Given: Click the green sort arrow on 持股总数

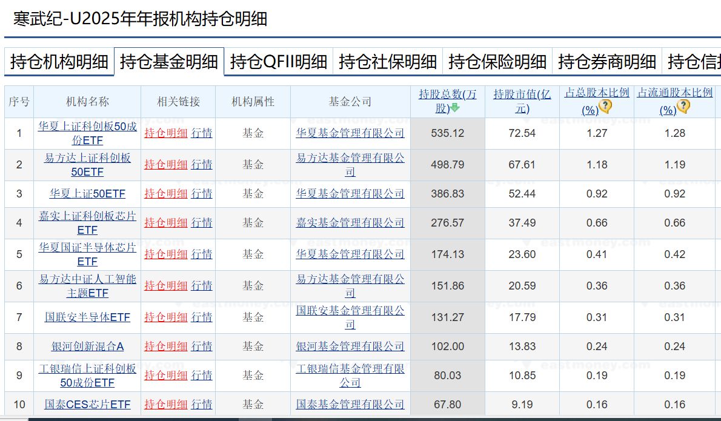Looking at the screenshot, I should (x=455, y=108).
